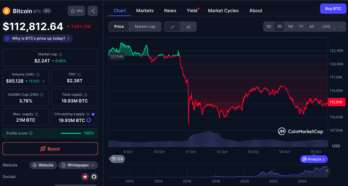Click the $2.36T FDV value
348x186 pixels.
[x=74, y=81]
